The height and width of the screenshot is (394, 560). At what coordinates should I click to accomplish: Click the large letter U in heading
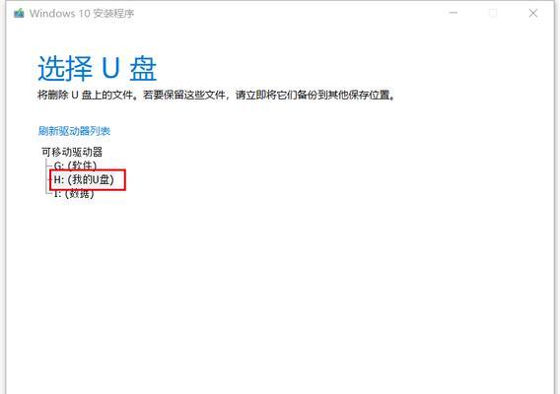110,69
